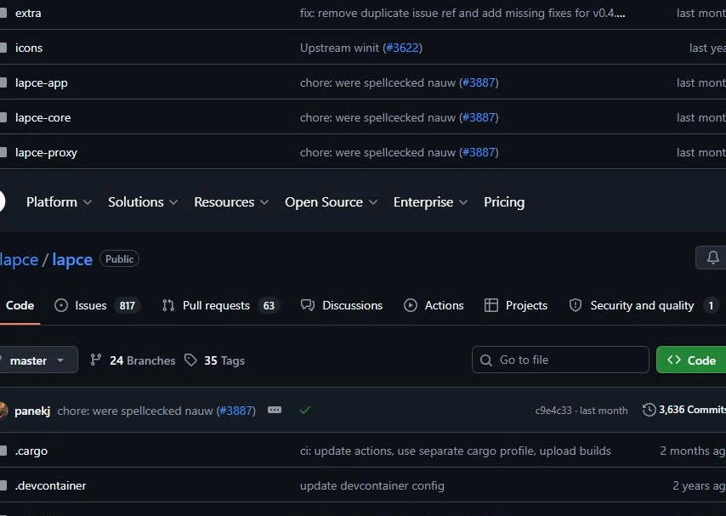Click the green check status icon
Viewport: 726px width, 516px height.
pos(305,410)
